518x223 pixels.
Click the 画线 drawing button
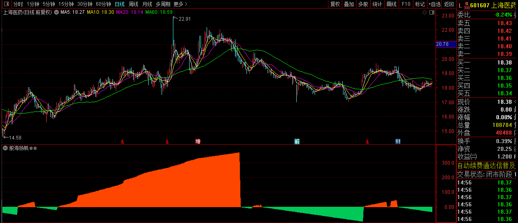391,4
